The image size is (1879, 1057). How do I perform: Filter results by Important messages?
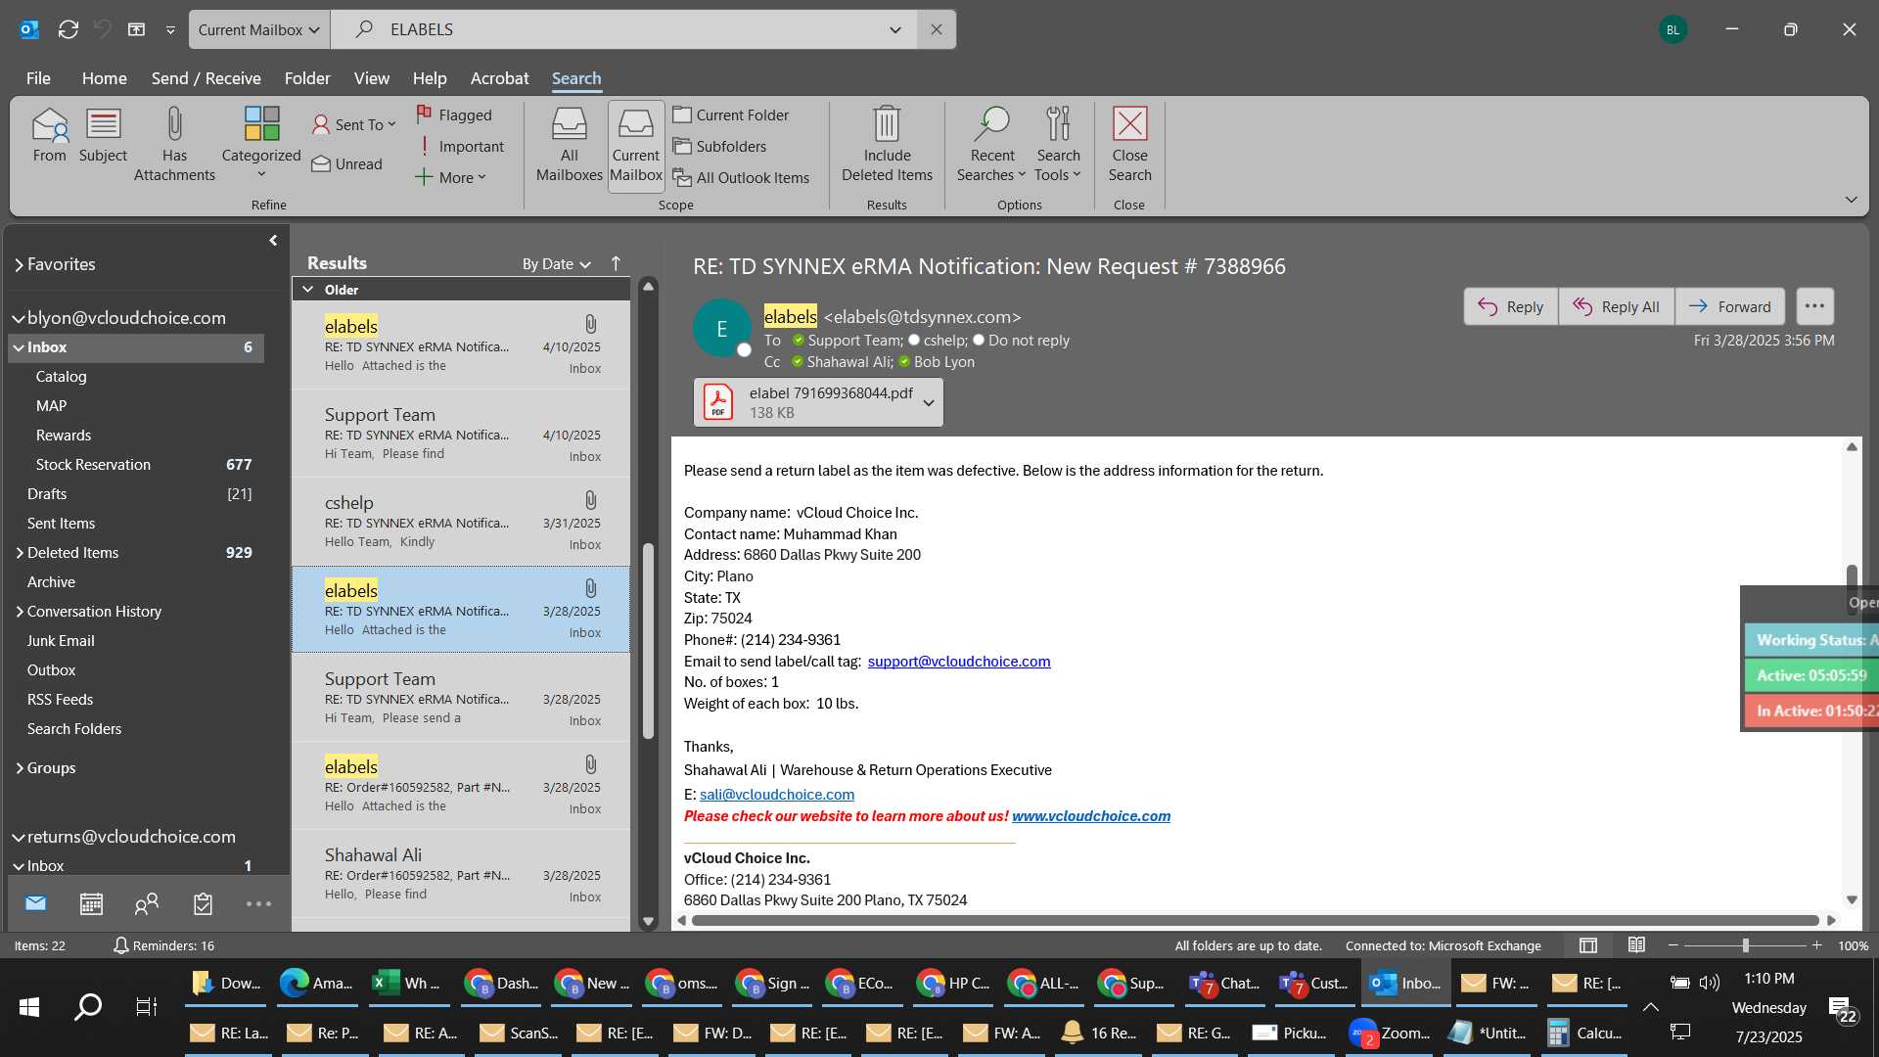[460, 146]
